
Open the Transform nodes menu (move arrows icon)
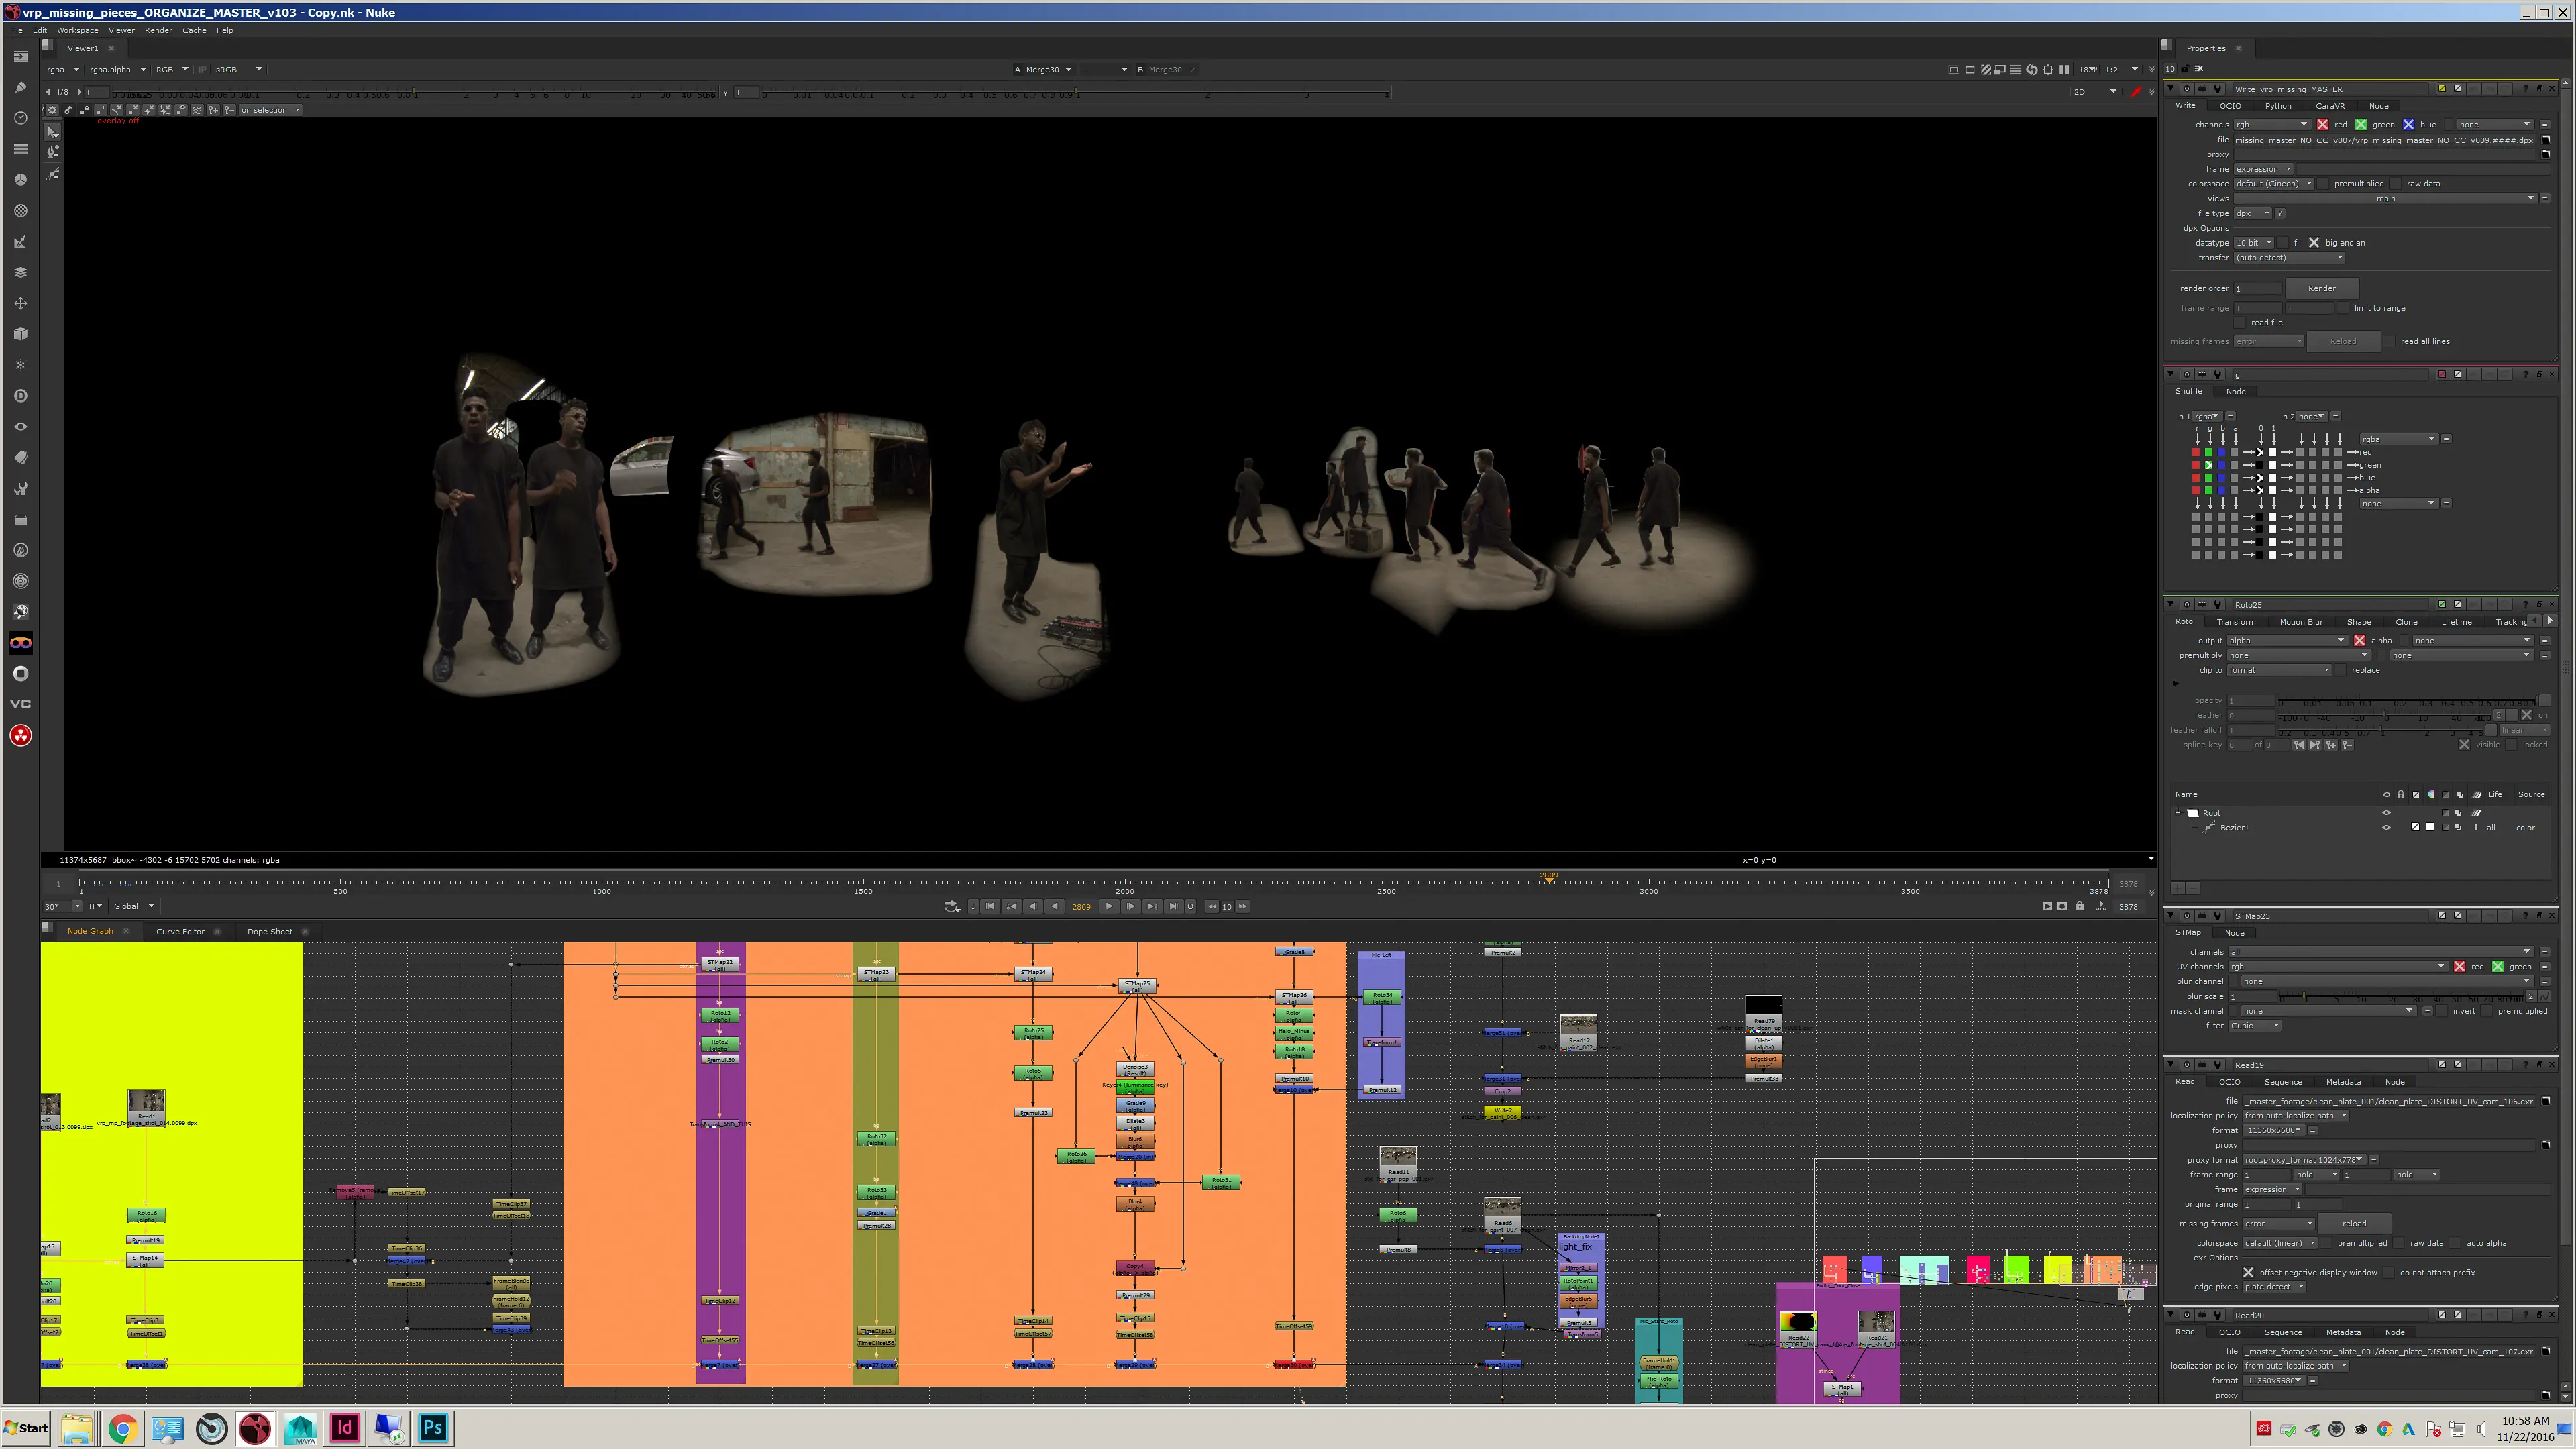20,303
